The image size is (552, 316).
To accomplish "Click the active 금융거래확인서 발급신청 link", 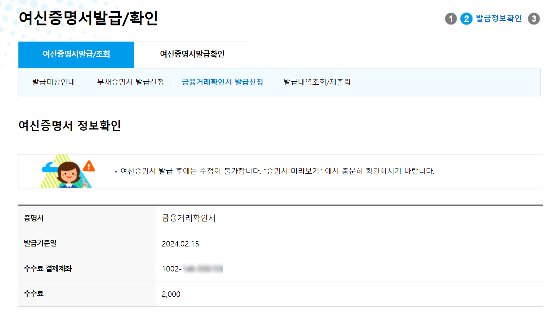I will (x=221, y=82).
